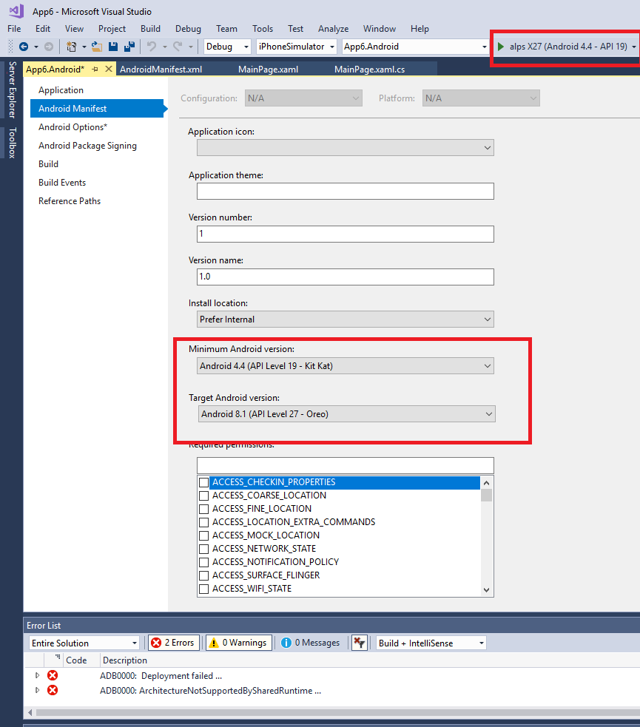Open the Project menu
The height and width of the screenshot is (727, 640).
tap(112, 29)
